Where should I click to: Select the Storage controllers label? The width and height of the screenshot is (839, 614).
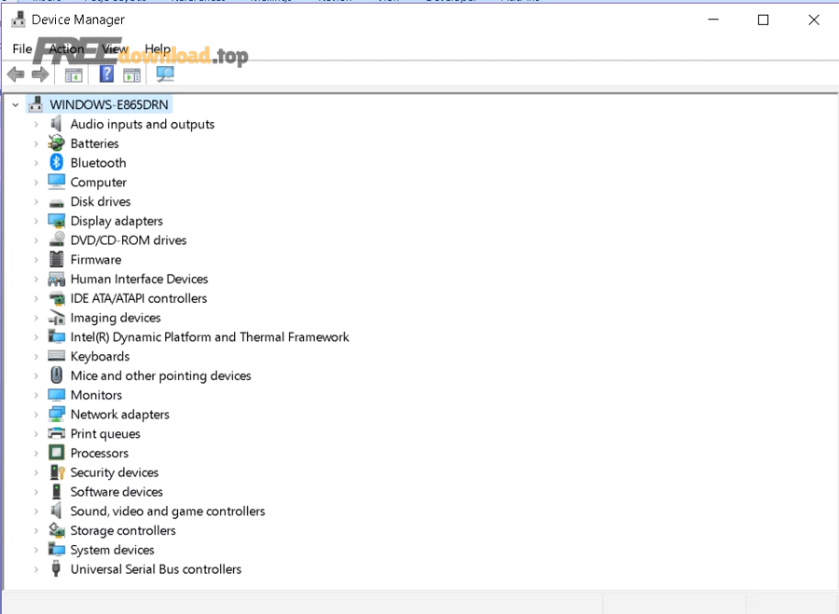123,530
